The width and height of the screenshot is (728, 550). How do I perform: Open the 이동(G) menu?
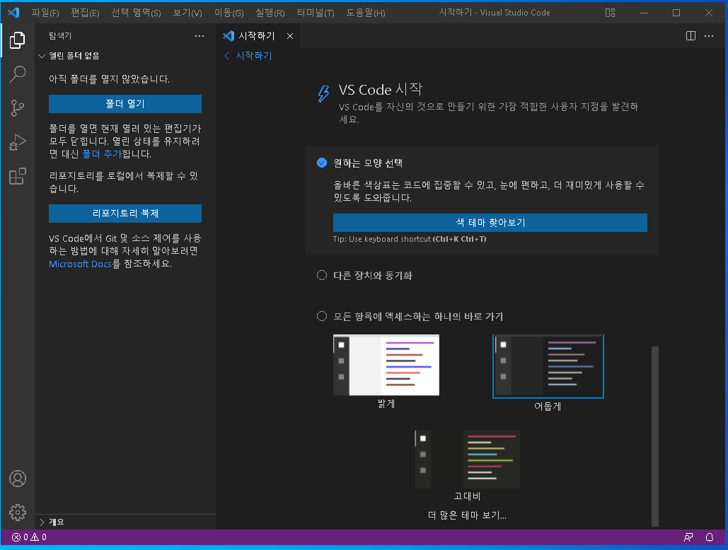[229, 13]
